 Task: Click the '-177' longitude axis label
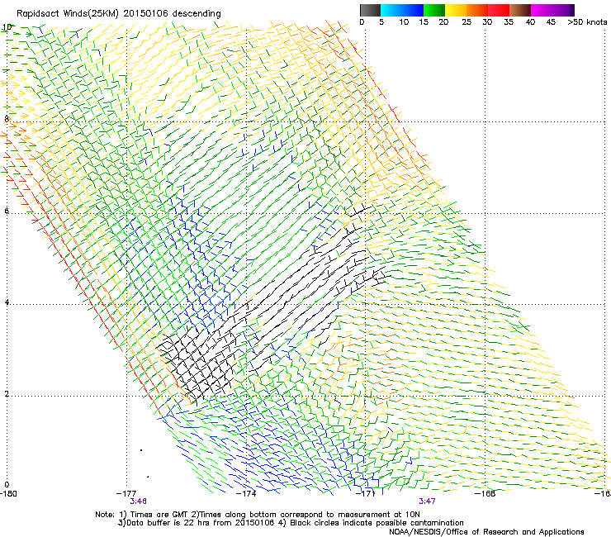click(x=126, y=494)
